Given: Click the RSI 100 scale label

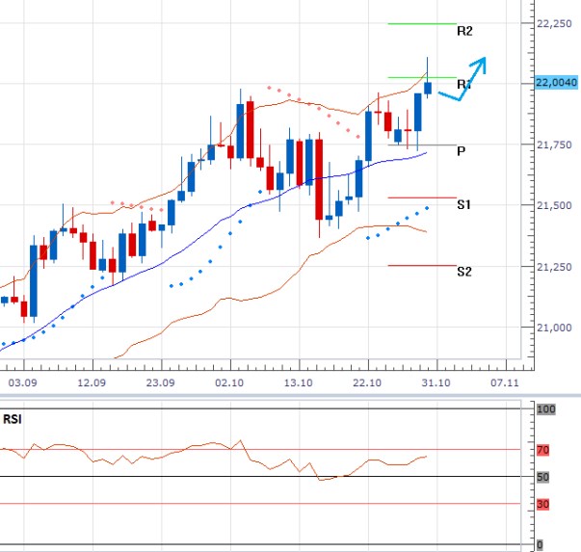Looking at the screenshot, I should 546,409.
